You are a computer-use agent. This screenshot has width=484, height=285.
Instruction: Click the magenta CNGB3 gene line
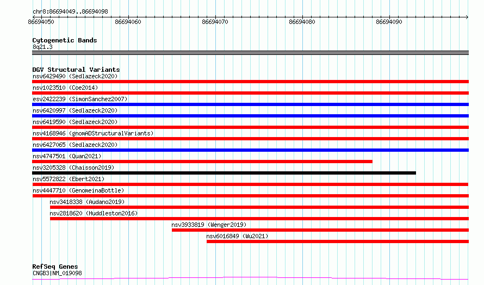point(250,278)
